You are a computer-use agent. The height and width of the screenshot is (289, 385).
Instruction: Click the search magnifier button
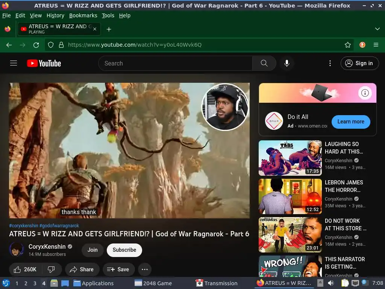(x=264, y=63)
